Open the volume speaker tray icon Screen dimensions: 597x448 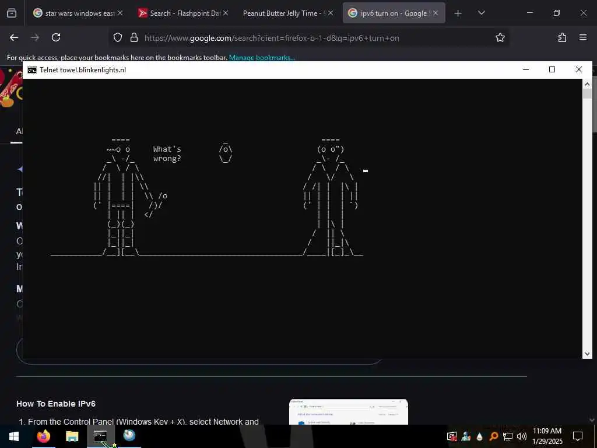(522, 436)
